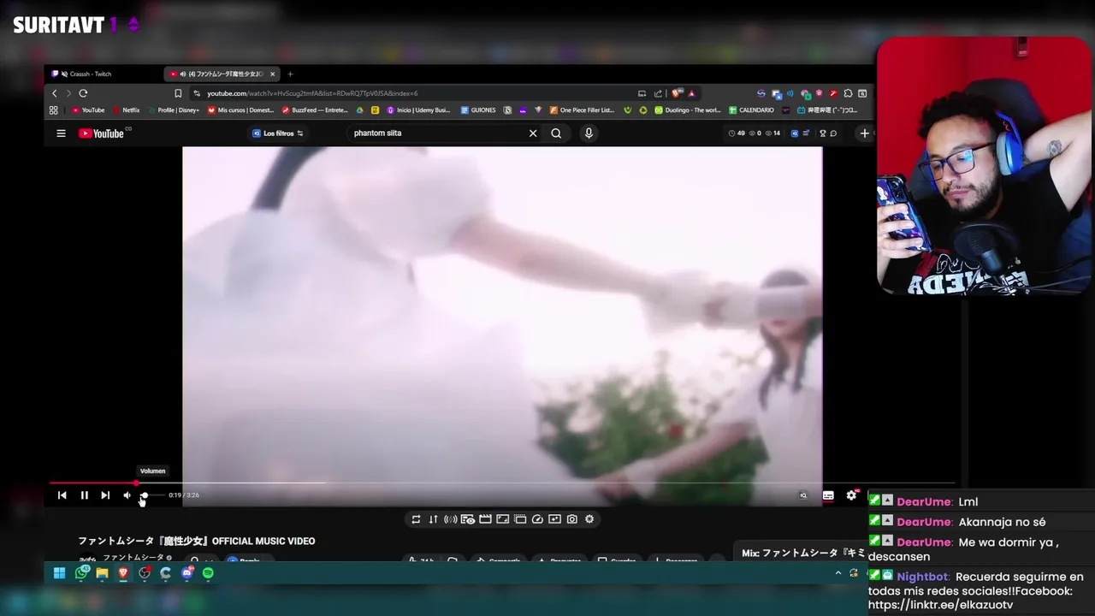Toggle loop in the enhancer toolbar
This screenshot has width=1095, height=616.
click(416, 519)
